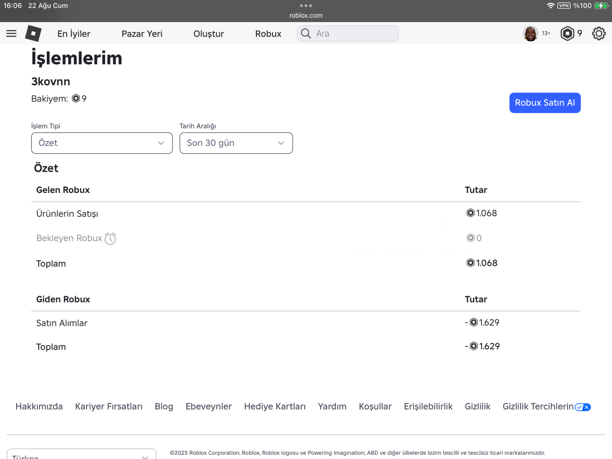Click the pending Robux clock icon
Screen dimensions: 612x459
[x=110, y=238]
